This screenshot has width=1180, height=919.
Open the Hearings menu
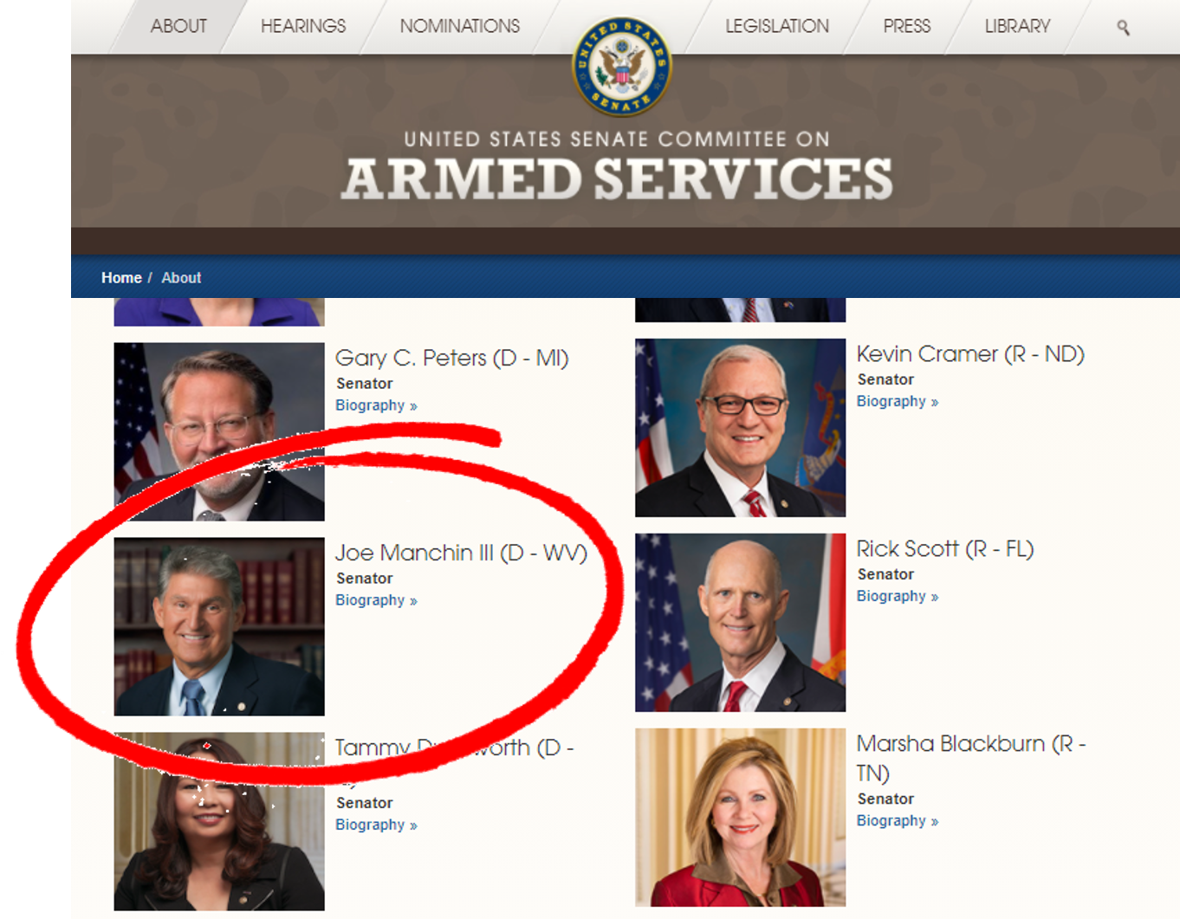(x=303, y=26)
